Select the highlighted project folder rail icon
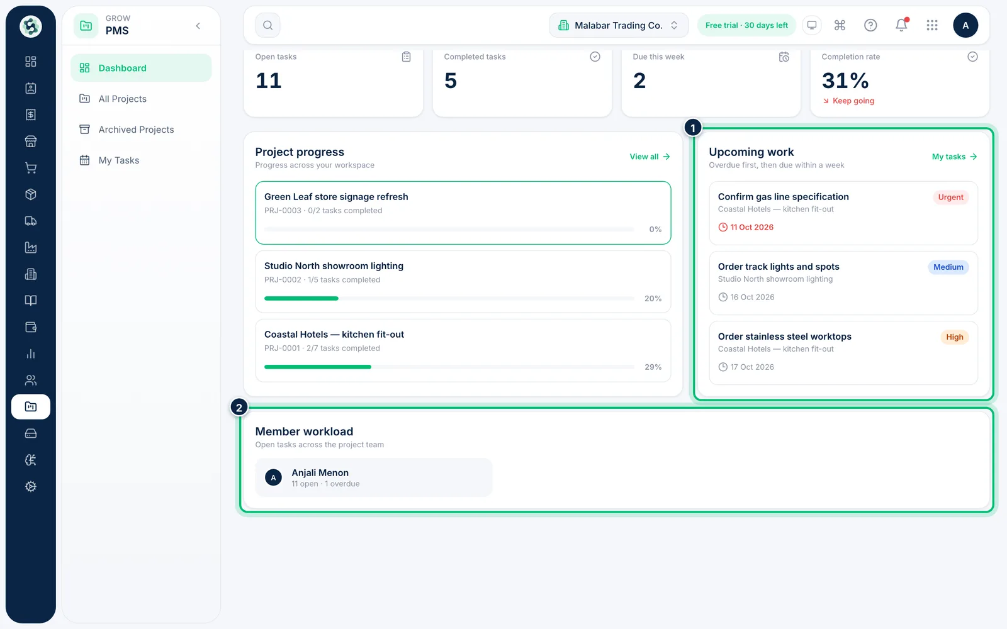1007x629 pixels. (30, 407)
